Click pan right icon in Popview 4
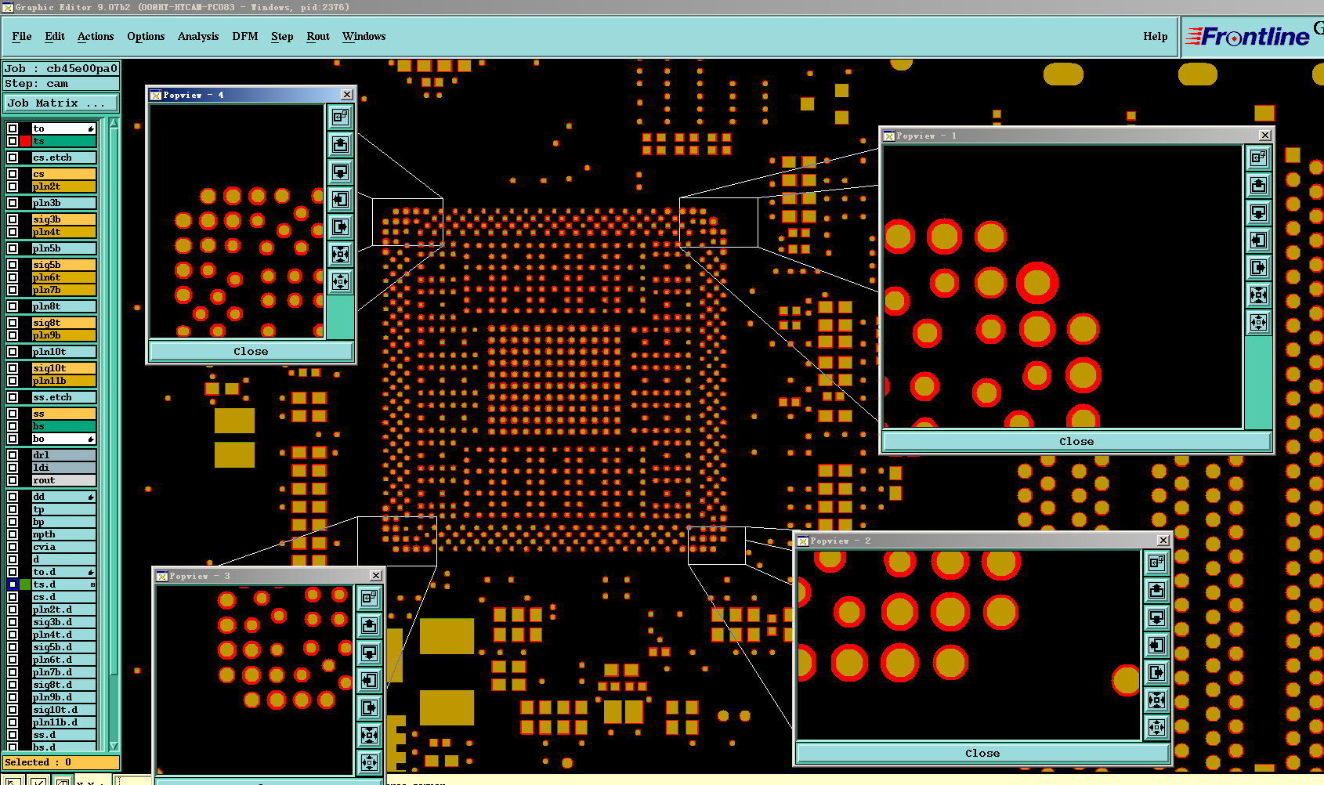This screenshot has width=1324, height=785. pyautogui.click(x=340, y=226)
